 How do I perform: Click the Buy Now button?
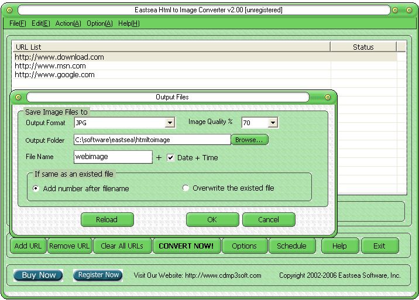[x=38, y=275]
